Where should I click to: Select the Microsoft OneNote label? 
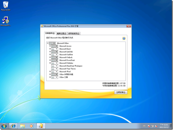point(66,54)
